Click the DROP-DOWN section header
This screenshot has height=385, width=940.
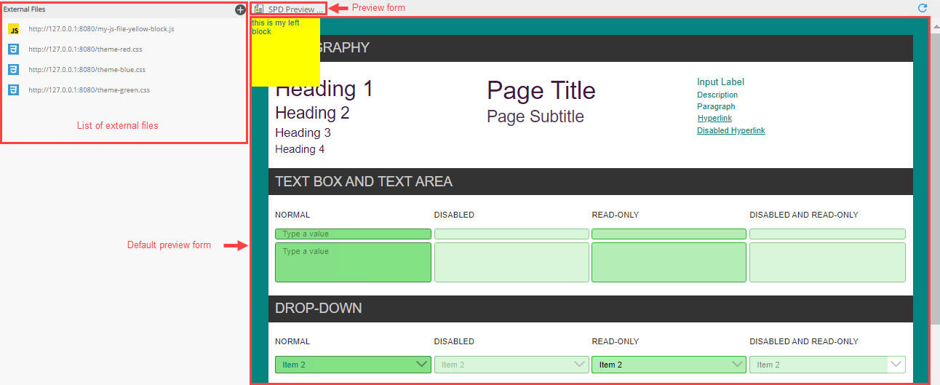click(x=590, y=309)
